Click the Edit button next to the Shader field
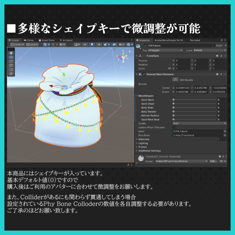This screenshot has width=235, height=235. [x=213, y=161]
